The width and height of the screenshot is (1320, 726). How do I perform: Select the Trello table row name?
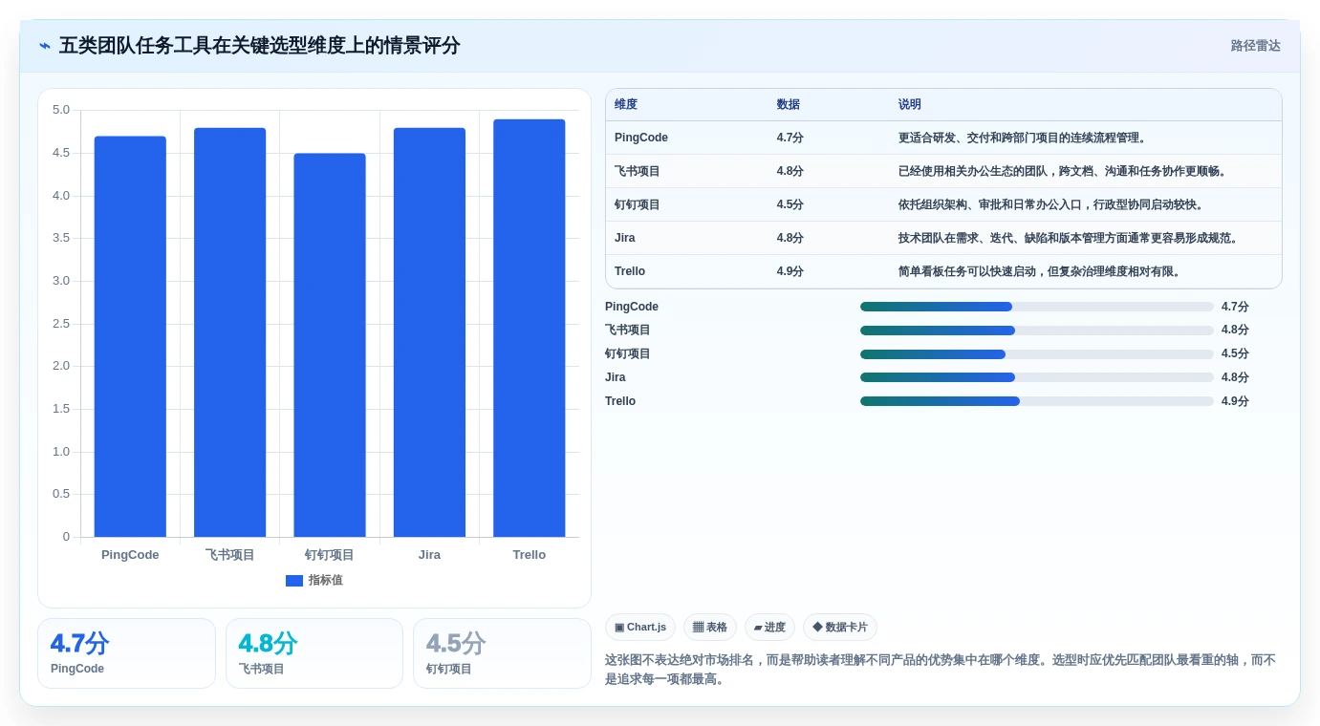pos(630,271)
